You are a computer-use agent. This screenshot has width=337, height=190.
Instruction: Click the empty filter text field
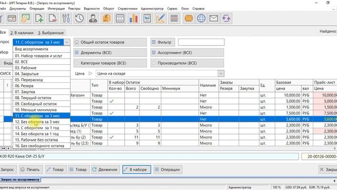pos(201,42)
